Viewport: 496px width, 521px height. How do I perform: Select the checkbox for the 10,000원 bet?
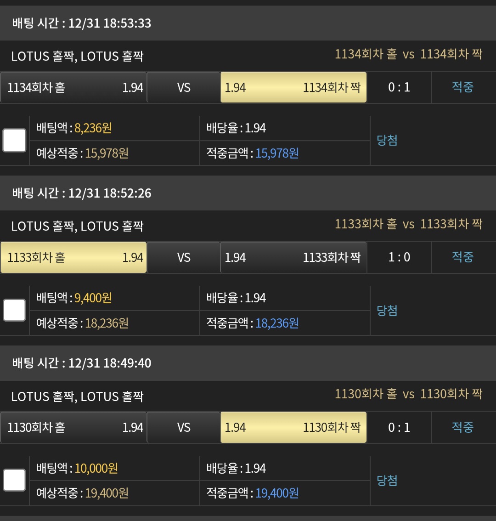click(14, 480)
